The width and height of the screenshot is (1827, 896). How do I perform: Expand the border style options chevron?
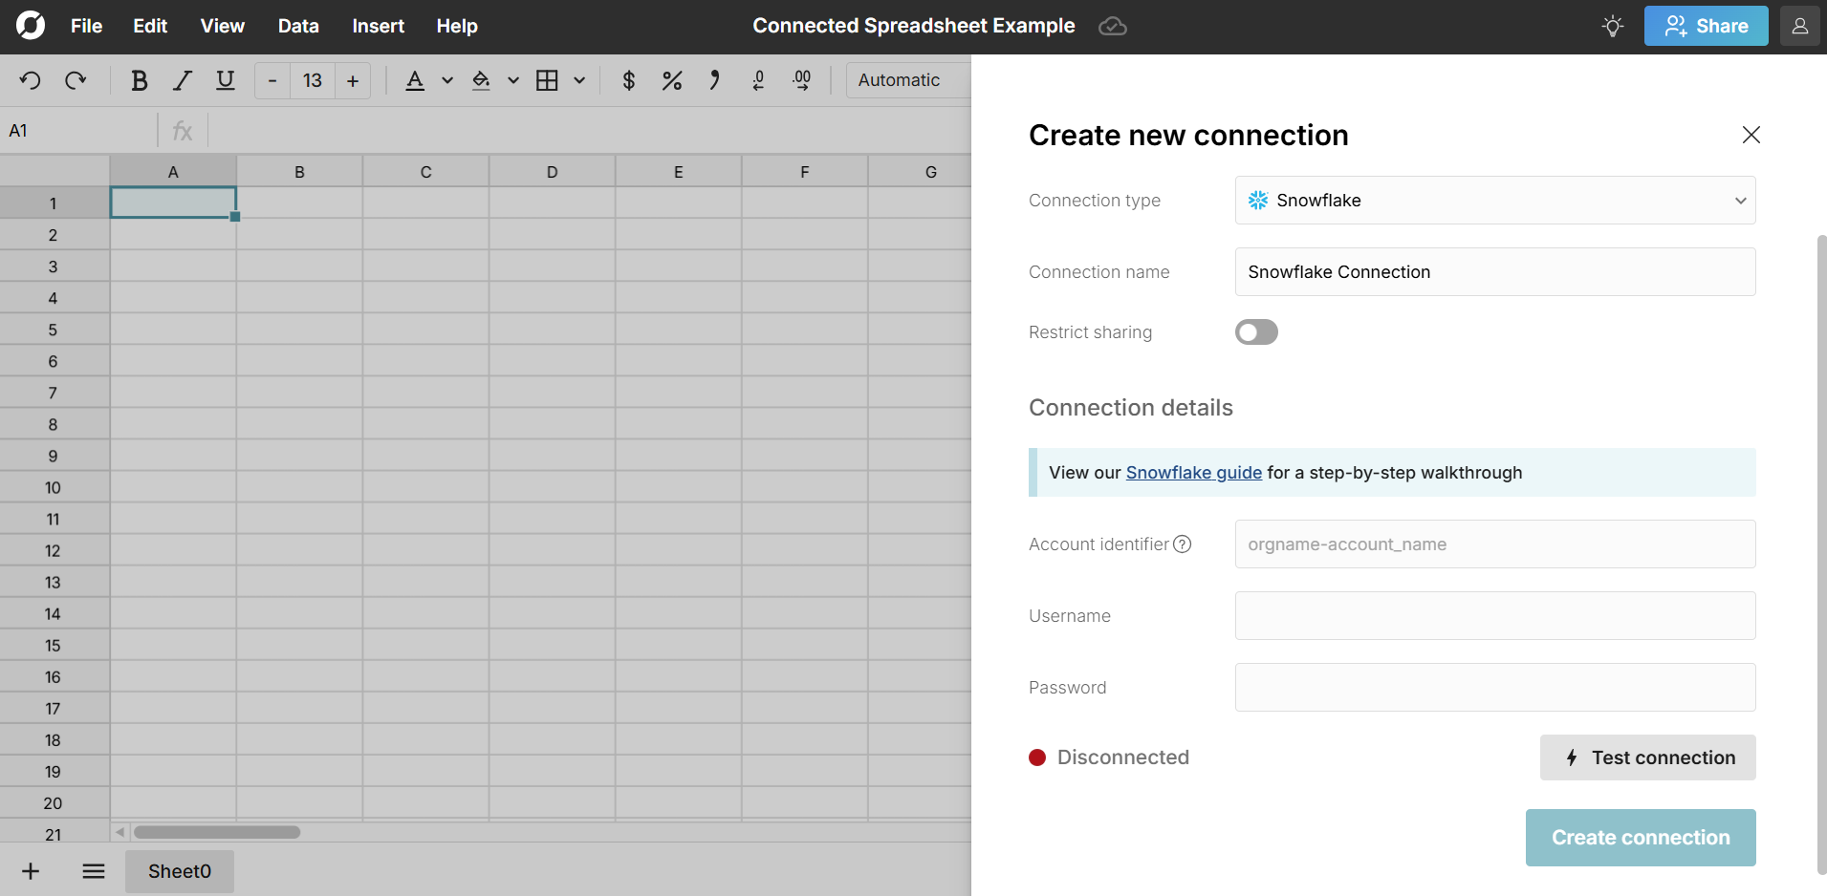click(x=580, y=80)
